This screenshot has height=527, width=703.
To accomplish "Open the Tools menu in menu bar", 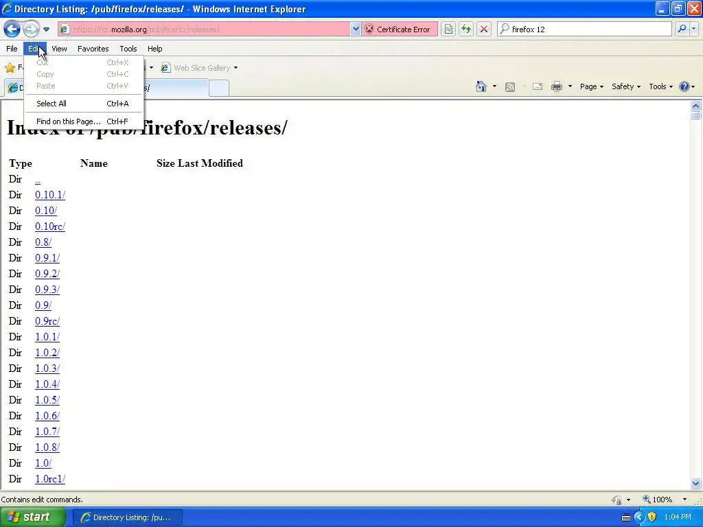I will [x=128, y=49].
